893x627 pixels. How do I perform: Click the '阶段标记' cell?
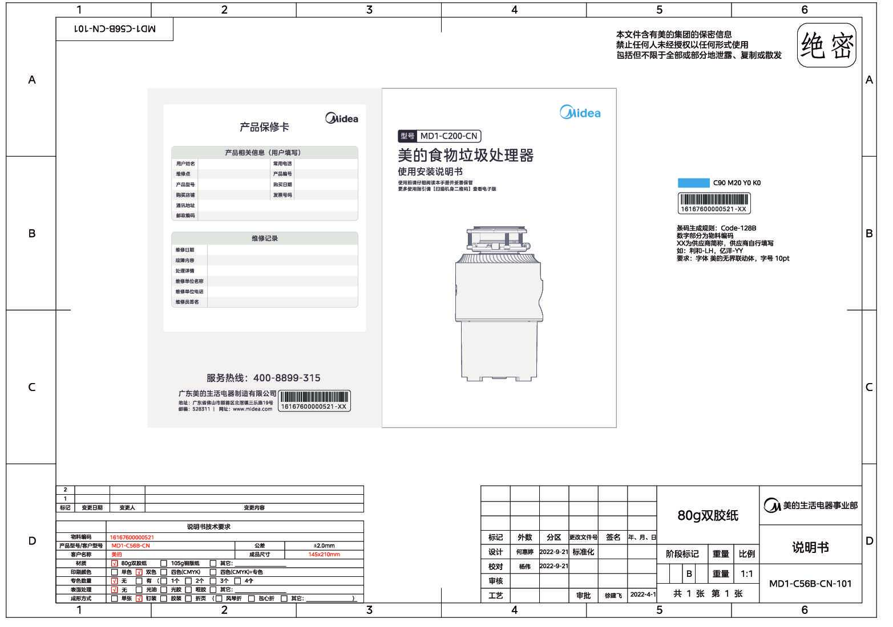[x=682, y=554]
